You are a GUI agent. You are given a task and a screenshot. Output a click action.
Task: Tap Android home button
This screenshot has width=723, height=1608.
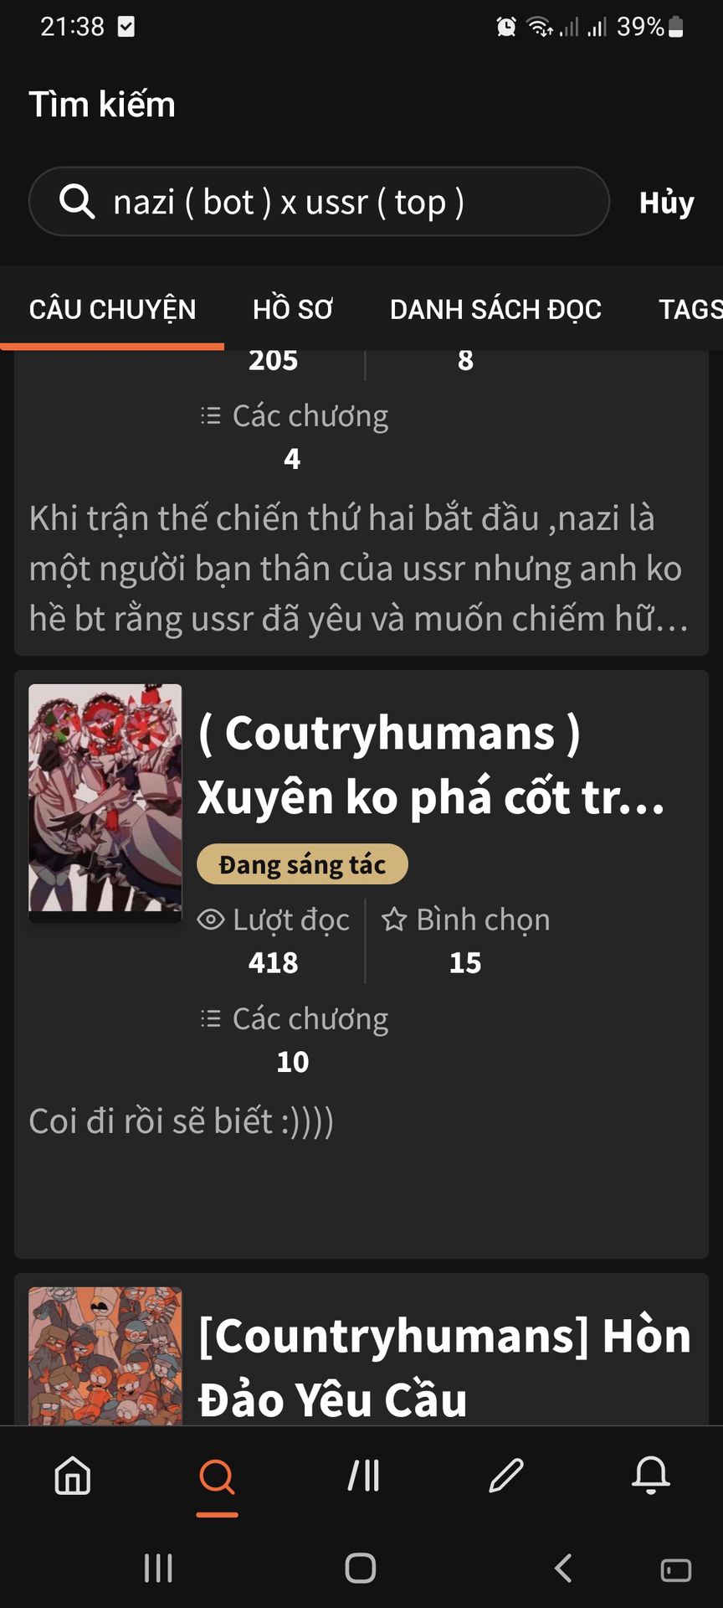[x=361, y=1568]
